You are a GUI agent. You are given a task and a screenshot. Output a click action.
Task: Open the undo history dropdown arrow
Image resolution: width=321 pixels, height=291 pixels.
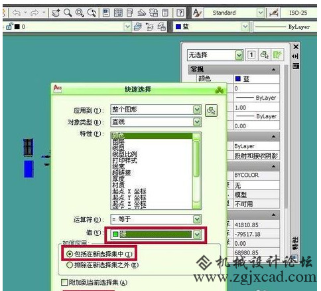click(x=25, y=13)
